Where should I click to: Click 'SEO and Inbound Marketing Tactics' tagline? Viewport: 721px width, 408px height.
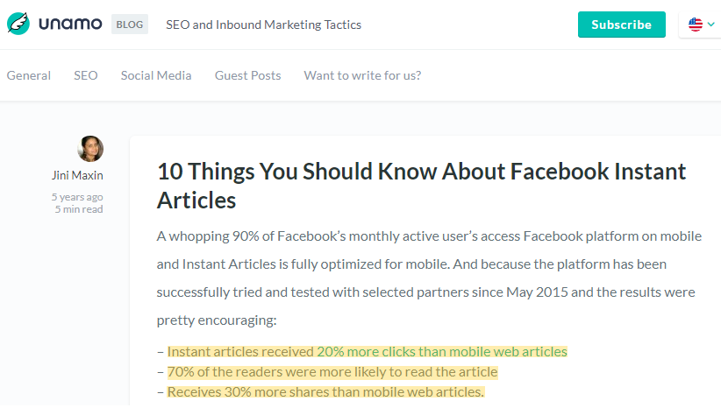pyautogui.click(x=263, y=25)
